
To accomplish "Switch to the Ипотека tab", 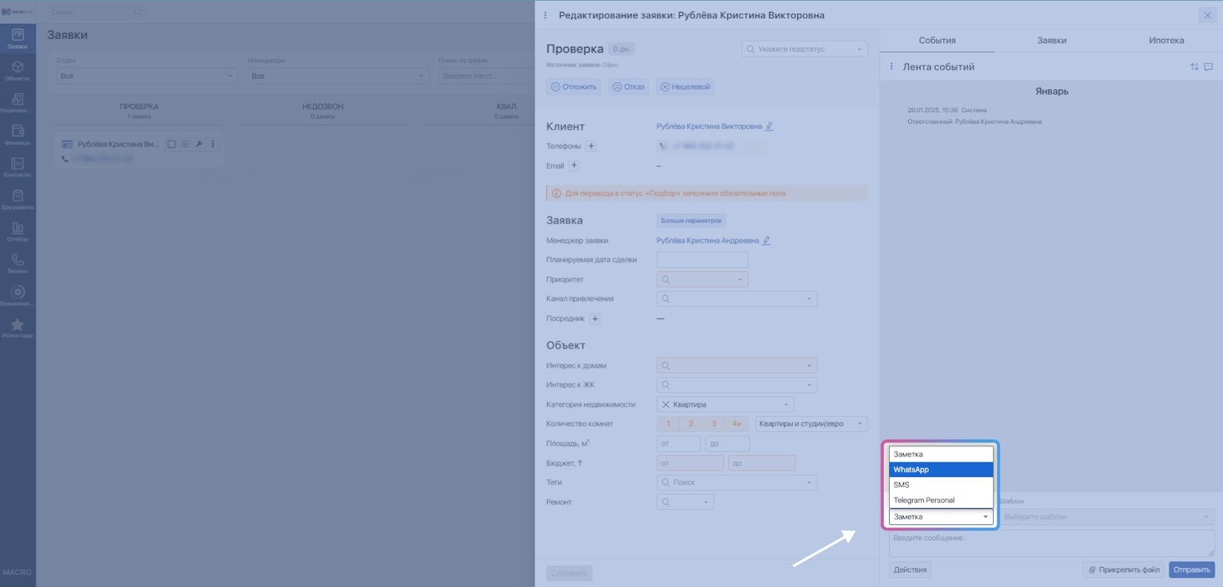I will pos(1166,41).
